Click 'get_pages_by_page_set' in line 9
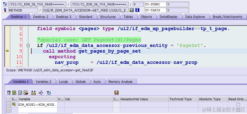 pos(110,51)
